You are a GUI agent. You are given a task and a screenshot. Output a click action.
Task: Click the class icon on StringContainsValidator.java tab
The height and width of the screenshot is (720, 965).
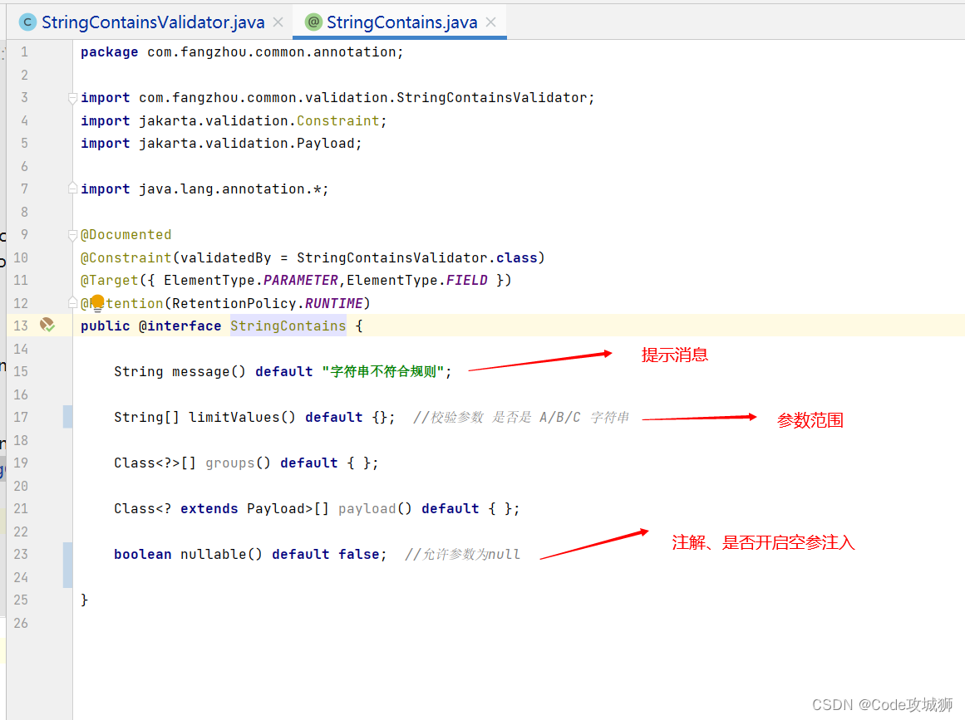click(27, 22)
